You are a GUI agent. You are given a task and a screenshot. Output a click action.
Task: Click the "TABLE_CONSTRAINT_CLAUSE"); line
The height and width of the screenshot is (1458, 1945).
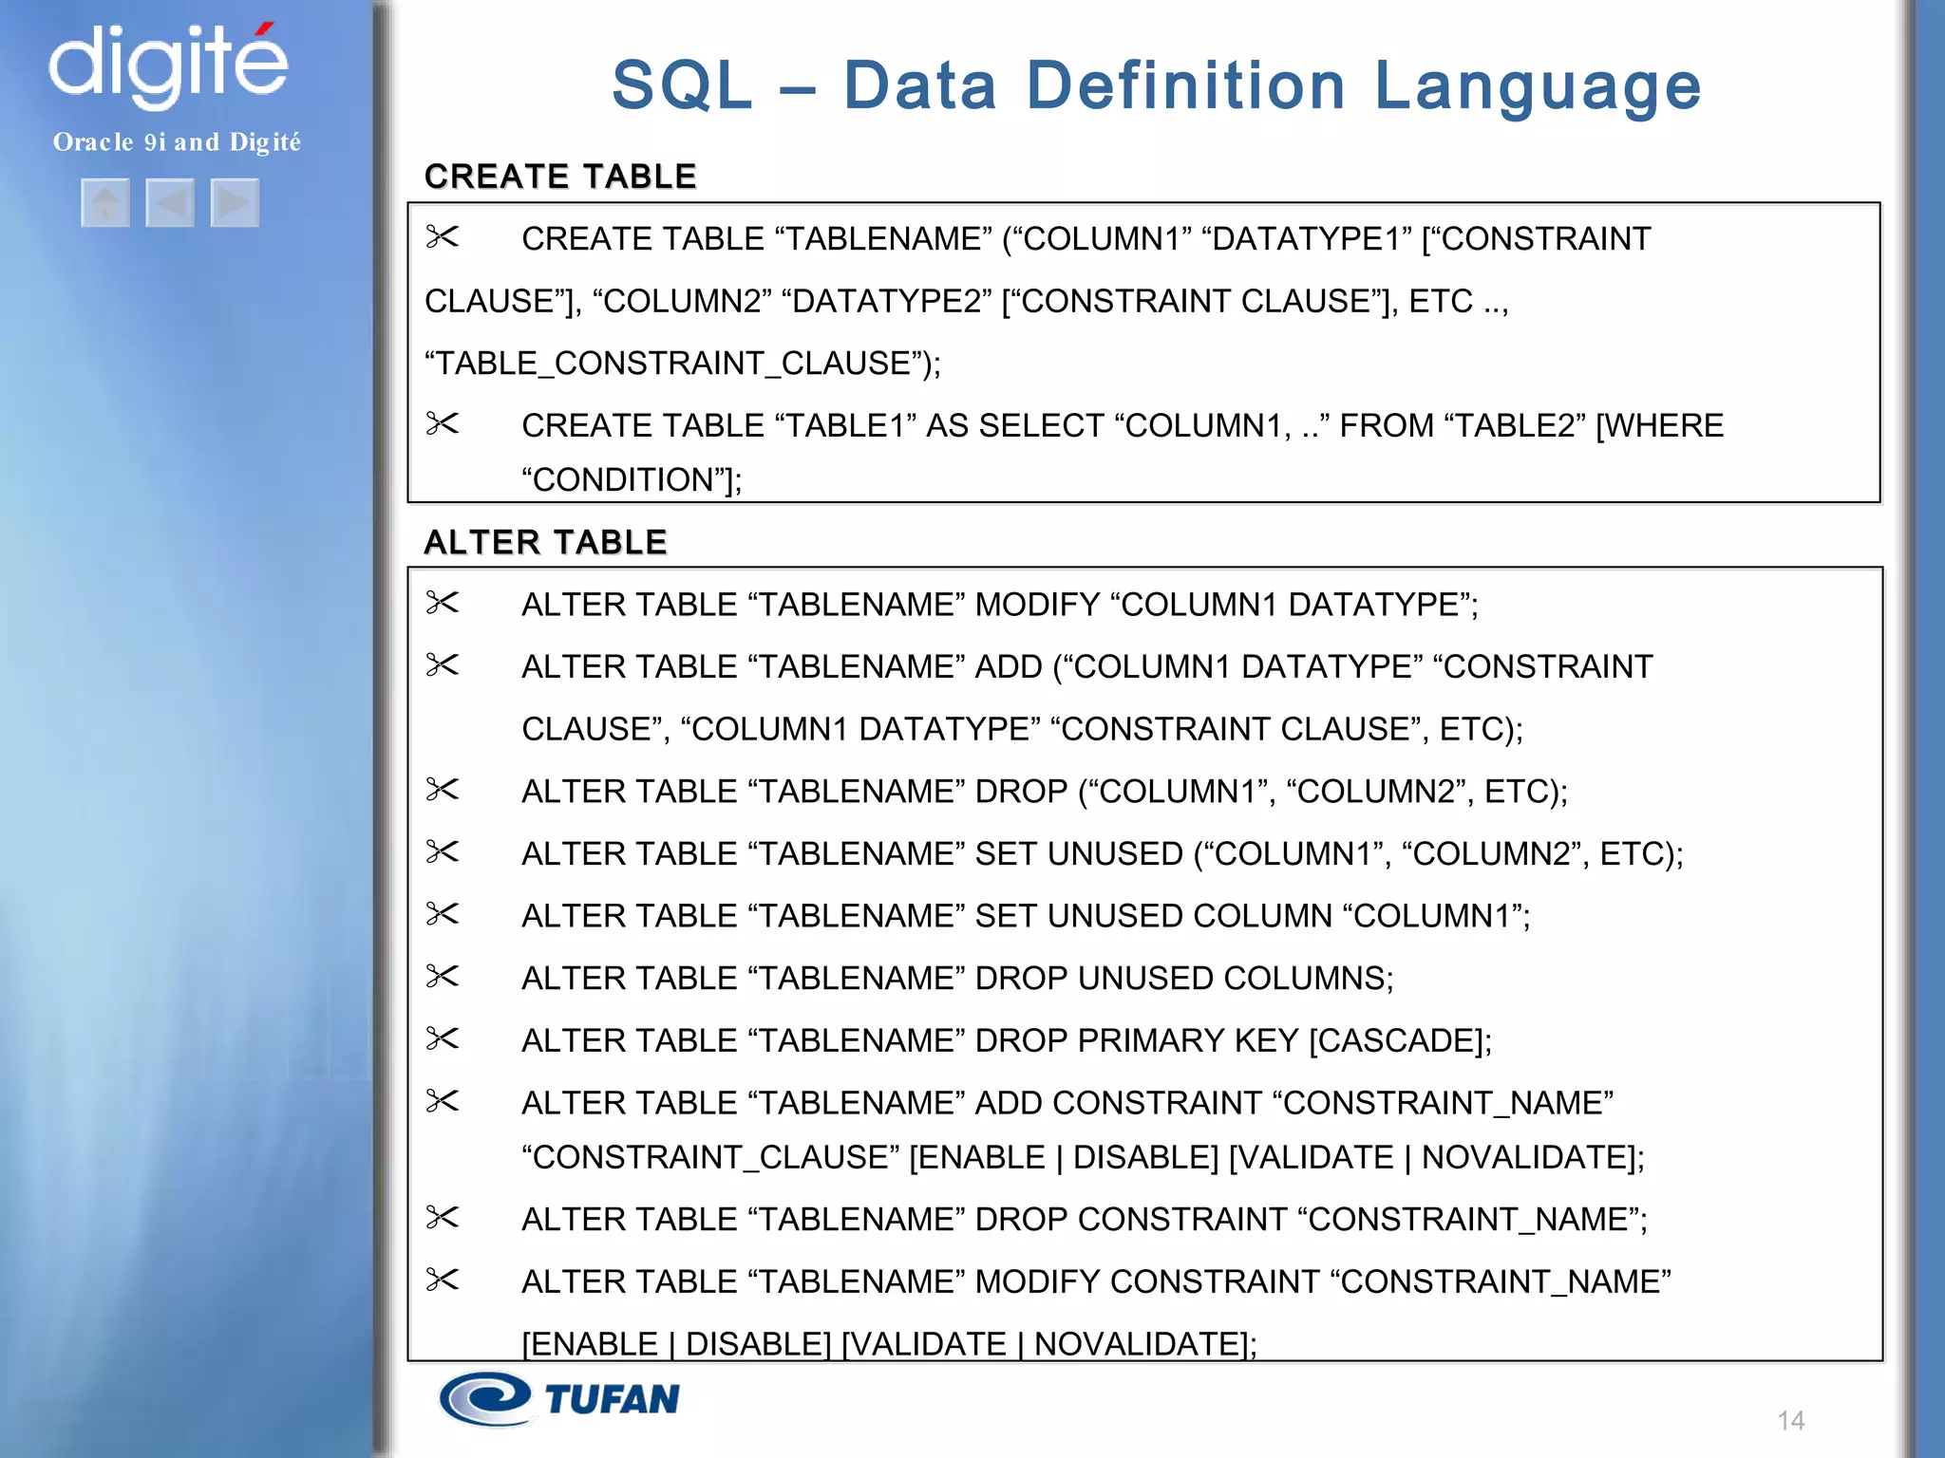coord(683,364)
